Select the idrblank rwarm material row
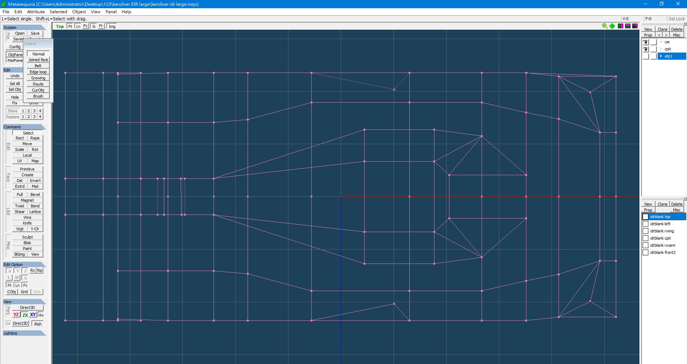The height and width of the screenshot is (364, 687). [x=664, y=245]
